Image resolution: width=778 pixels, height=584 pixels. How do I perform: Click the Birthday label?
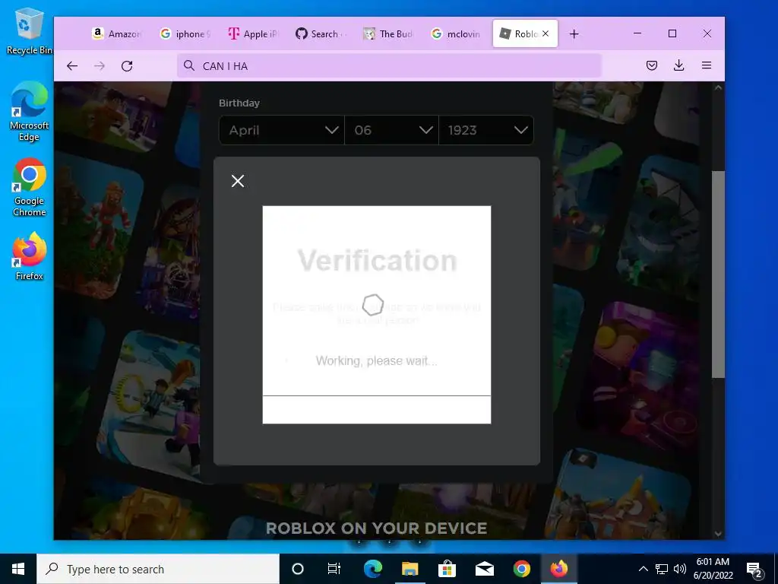pyautogui.click(x=239, y=103)
